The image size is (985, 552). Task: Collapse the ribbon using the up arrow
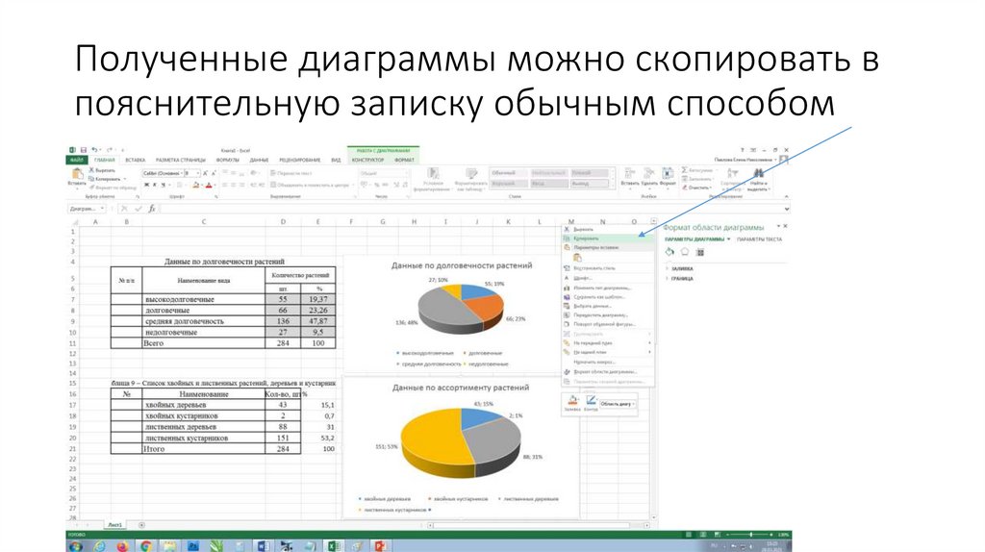(x=786, y=196)
